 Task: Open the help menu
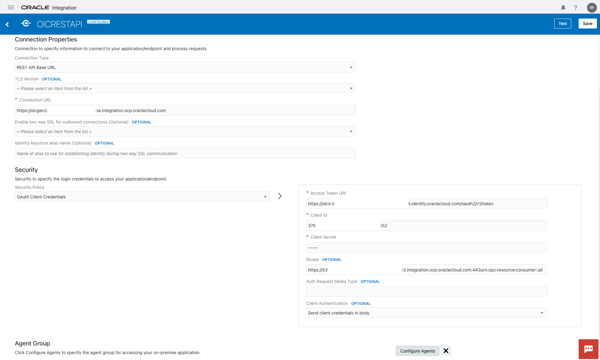(x=576, y=7)
